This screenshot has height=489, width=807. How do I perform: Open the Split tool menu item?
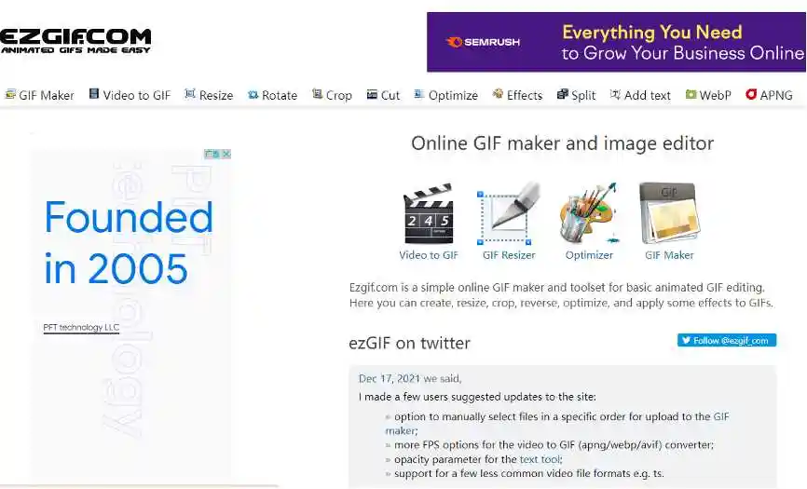[x=577, y=95]
